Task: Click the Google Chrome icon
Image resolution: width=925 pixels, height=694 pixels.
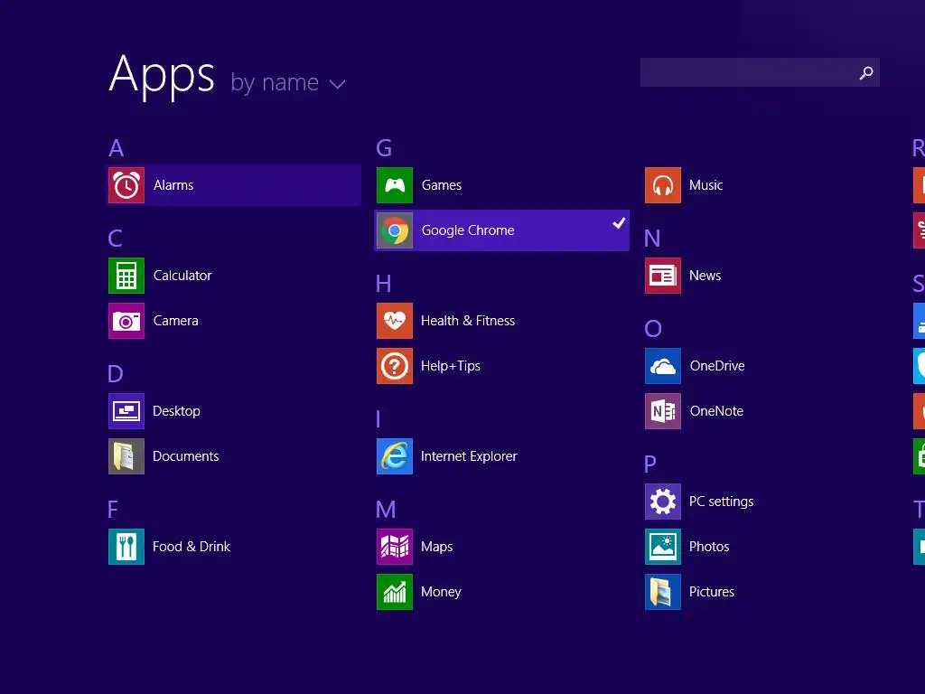Action: coord(395,230)
